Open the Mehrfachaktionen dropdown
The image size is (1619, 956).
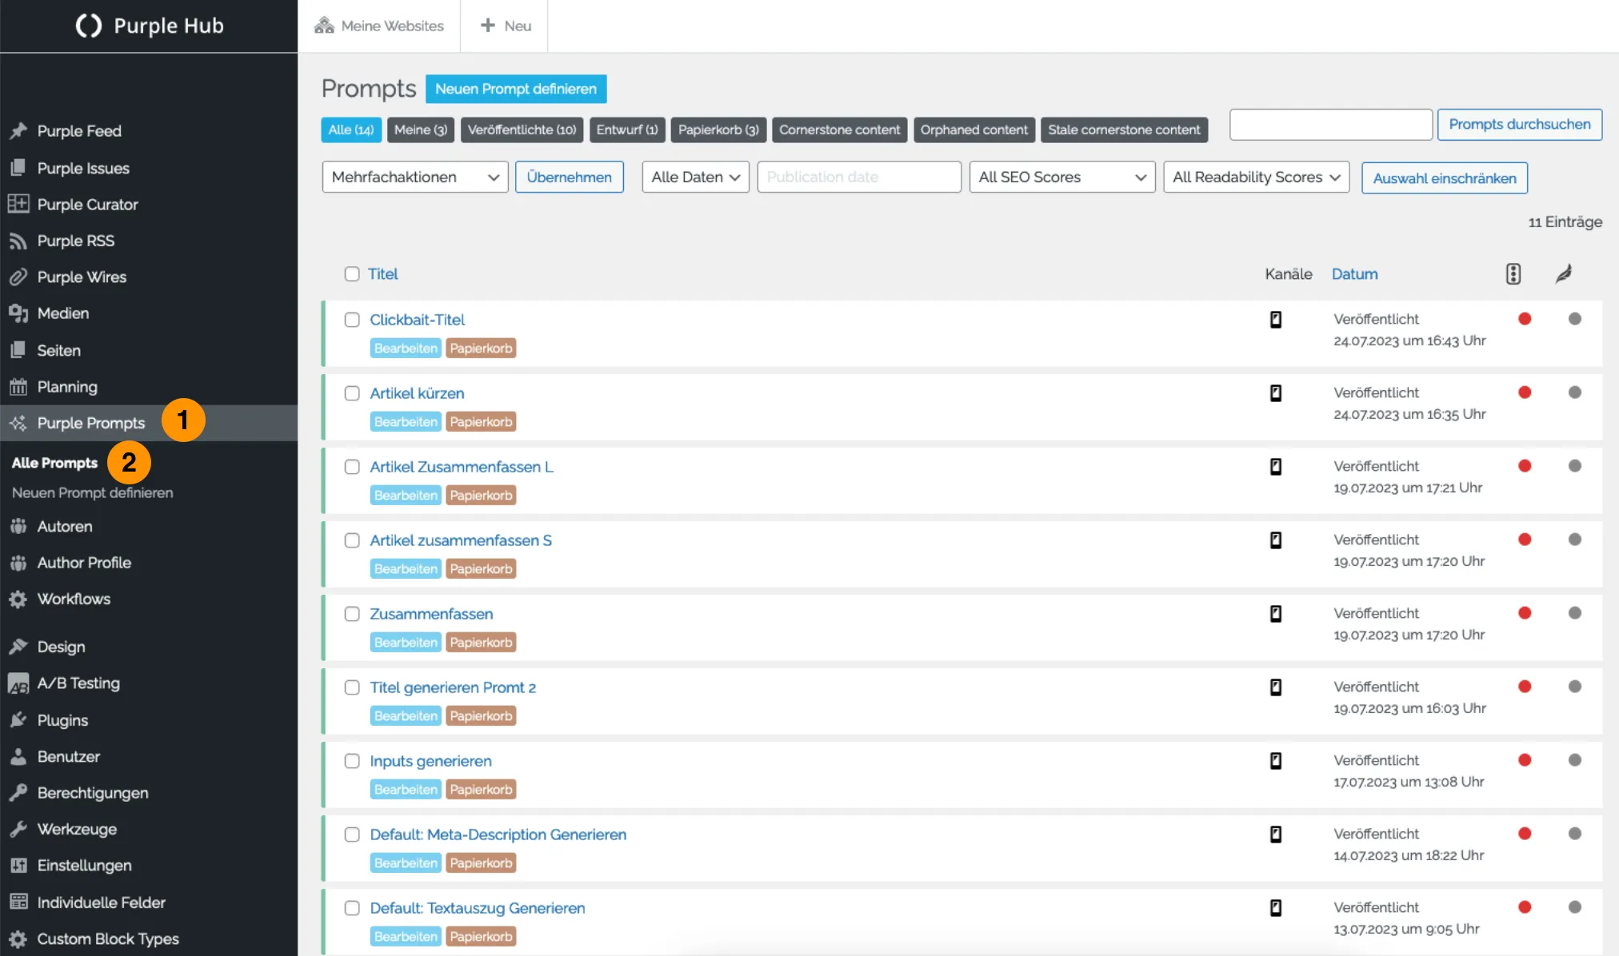[x=415, y=177]
